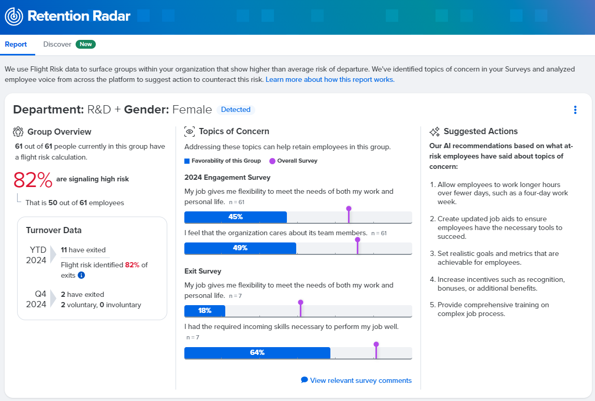Click the 45% flexibility favorability bar
595x401 pixels.
(x=236, y=217)
